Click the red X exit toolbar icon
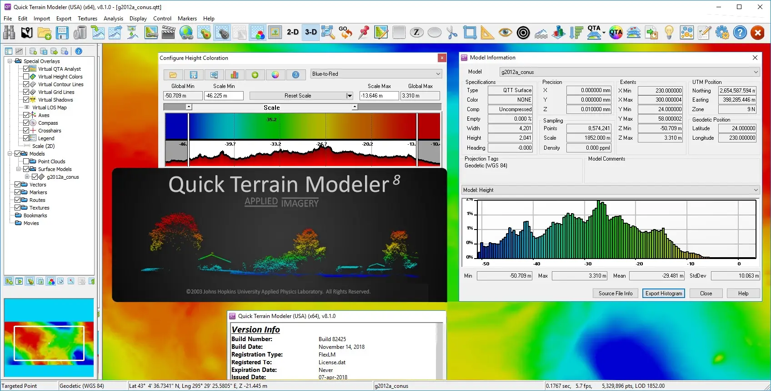This screenshot has width=771, height=391. coord(758,33)
